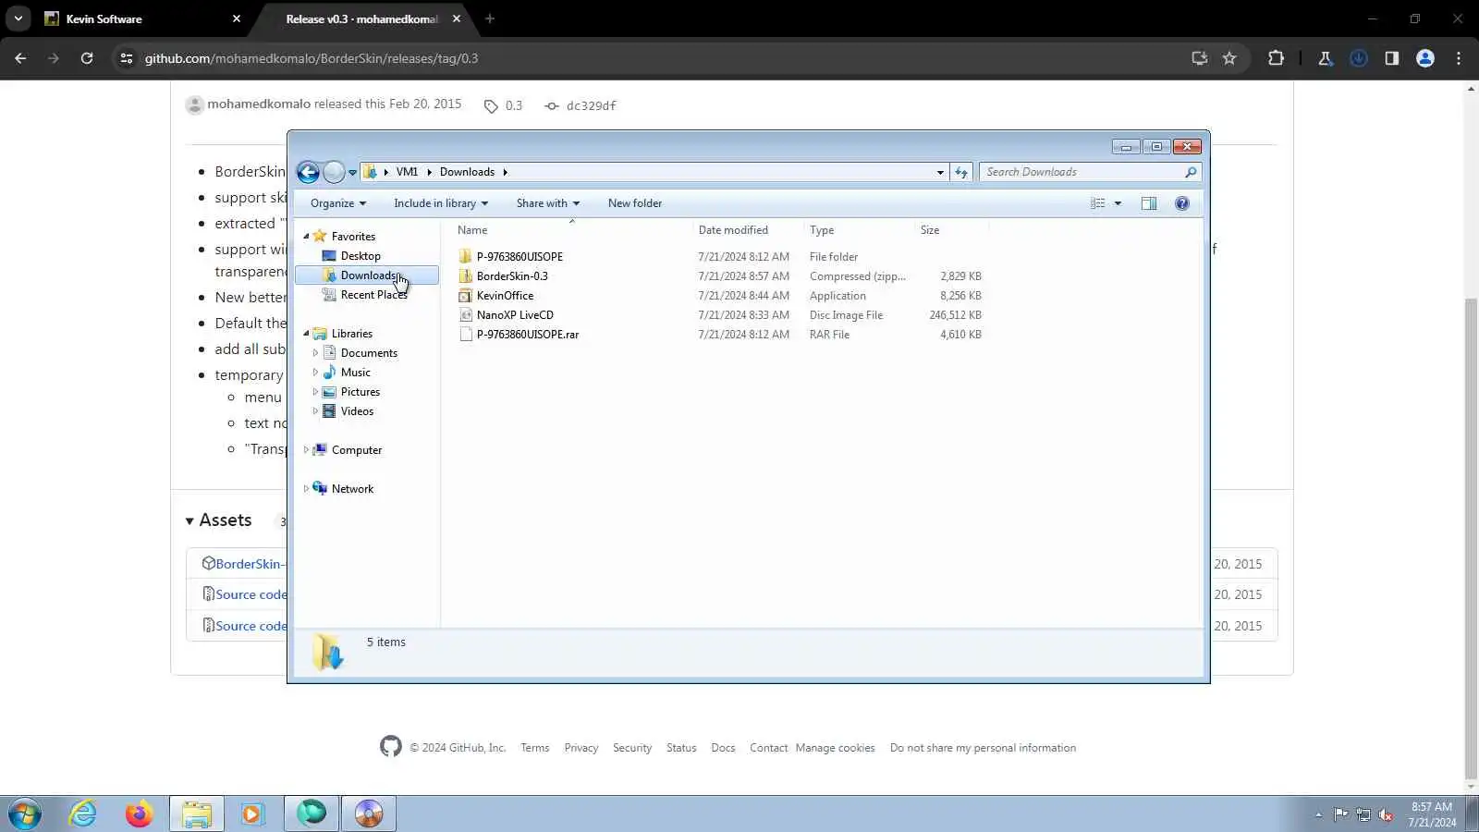Viewport: 1479px width, 832px height.
Task: Open the tab search dropdown in Chrome
Action: point(18,18)
